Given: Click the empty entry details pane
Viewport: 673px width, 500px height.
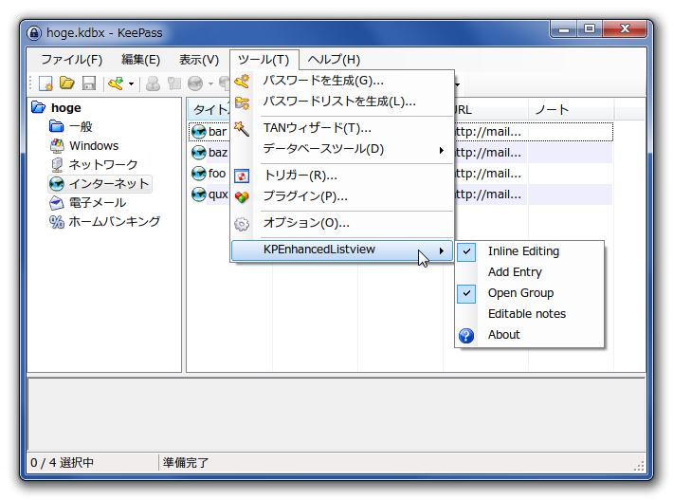Looking at the screenshot, I should (336, 414).
